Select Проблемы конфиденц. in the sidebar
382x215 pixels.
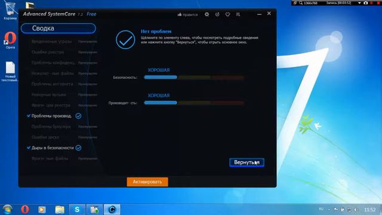53,63
